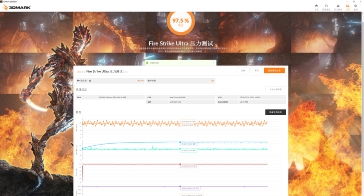
Task: Show detailed system information
Action: click(276, 89)
